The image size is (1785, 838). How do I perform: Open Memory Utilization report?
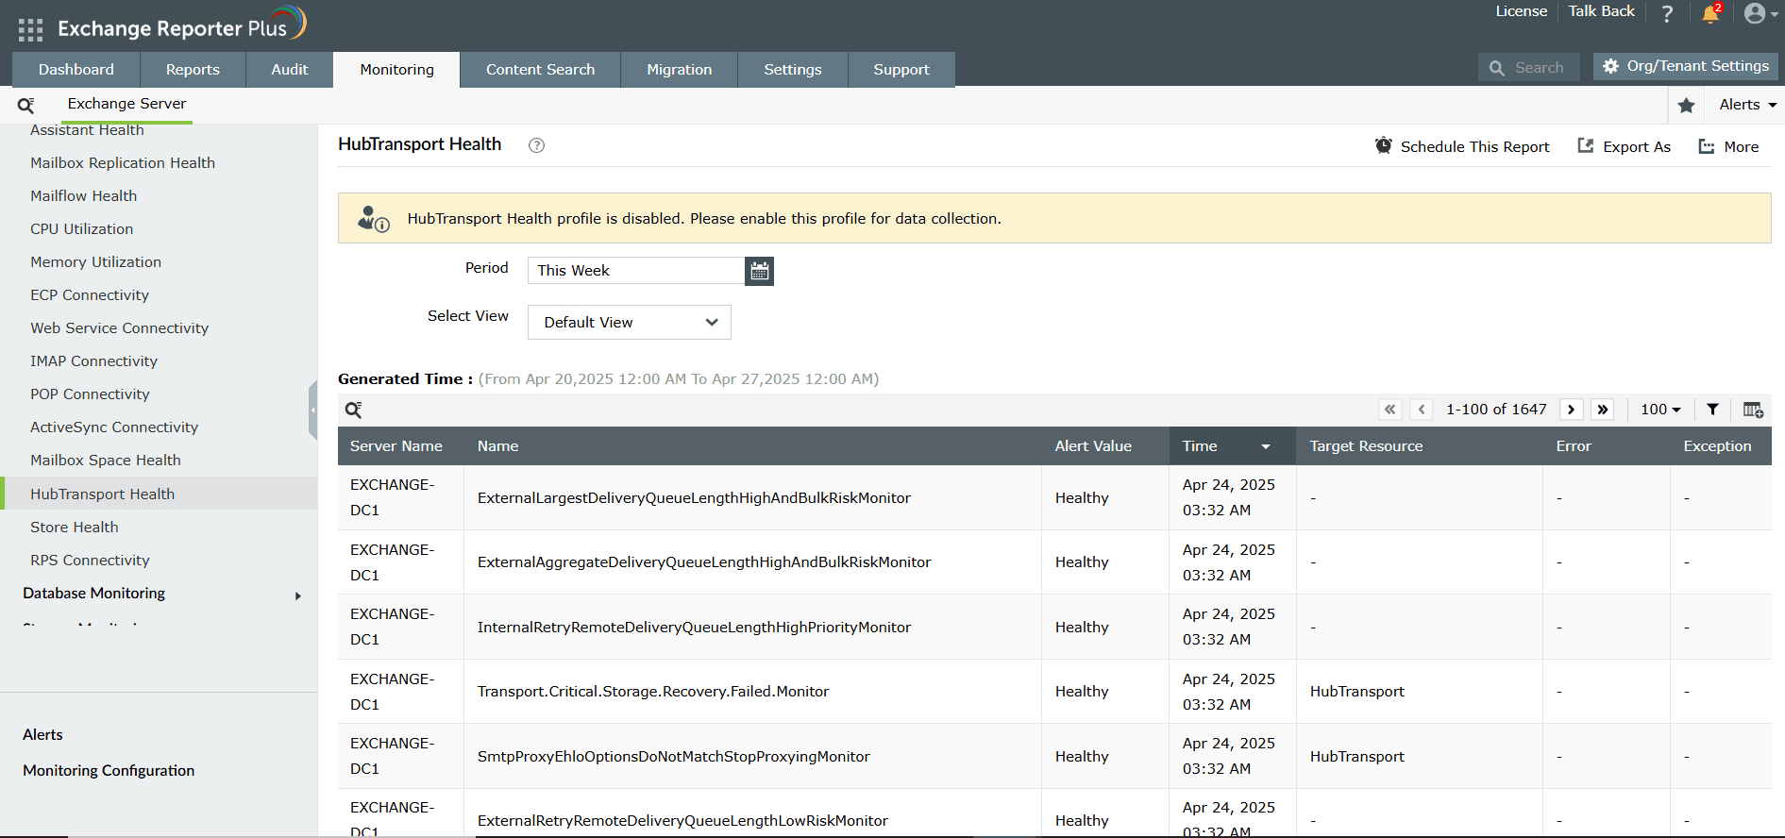95,262
